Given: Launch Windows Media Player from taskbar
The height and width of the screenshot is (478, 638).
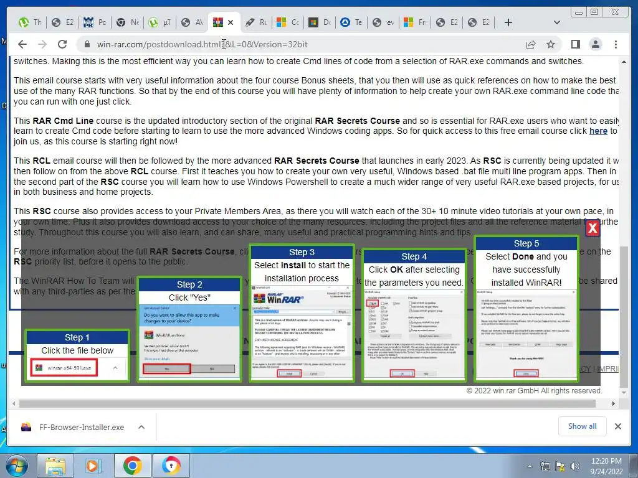Looking at the screenshot, I should tap(93, 466).
